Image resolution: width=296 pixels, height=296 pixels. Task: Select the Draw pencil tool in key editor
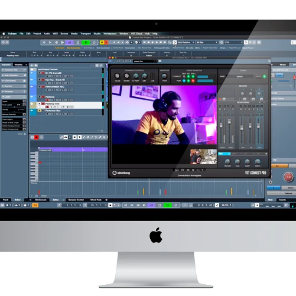pyautogui.click(x=84, y=137)
